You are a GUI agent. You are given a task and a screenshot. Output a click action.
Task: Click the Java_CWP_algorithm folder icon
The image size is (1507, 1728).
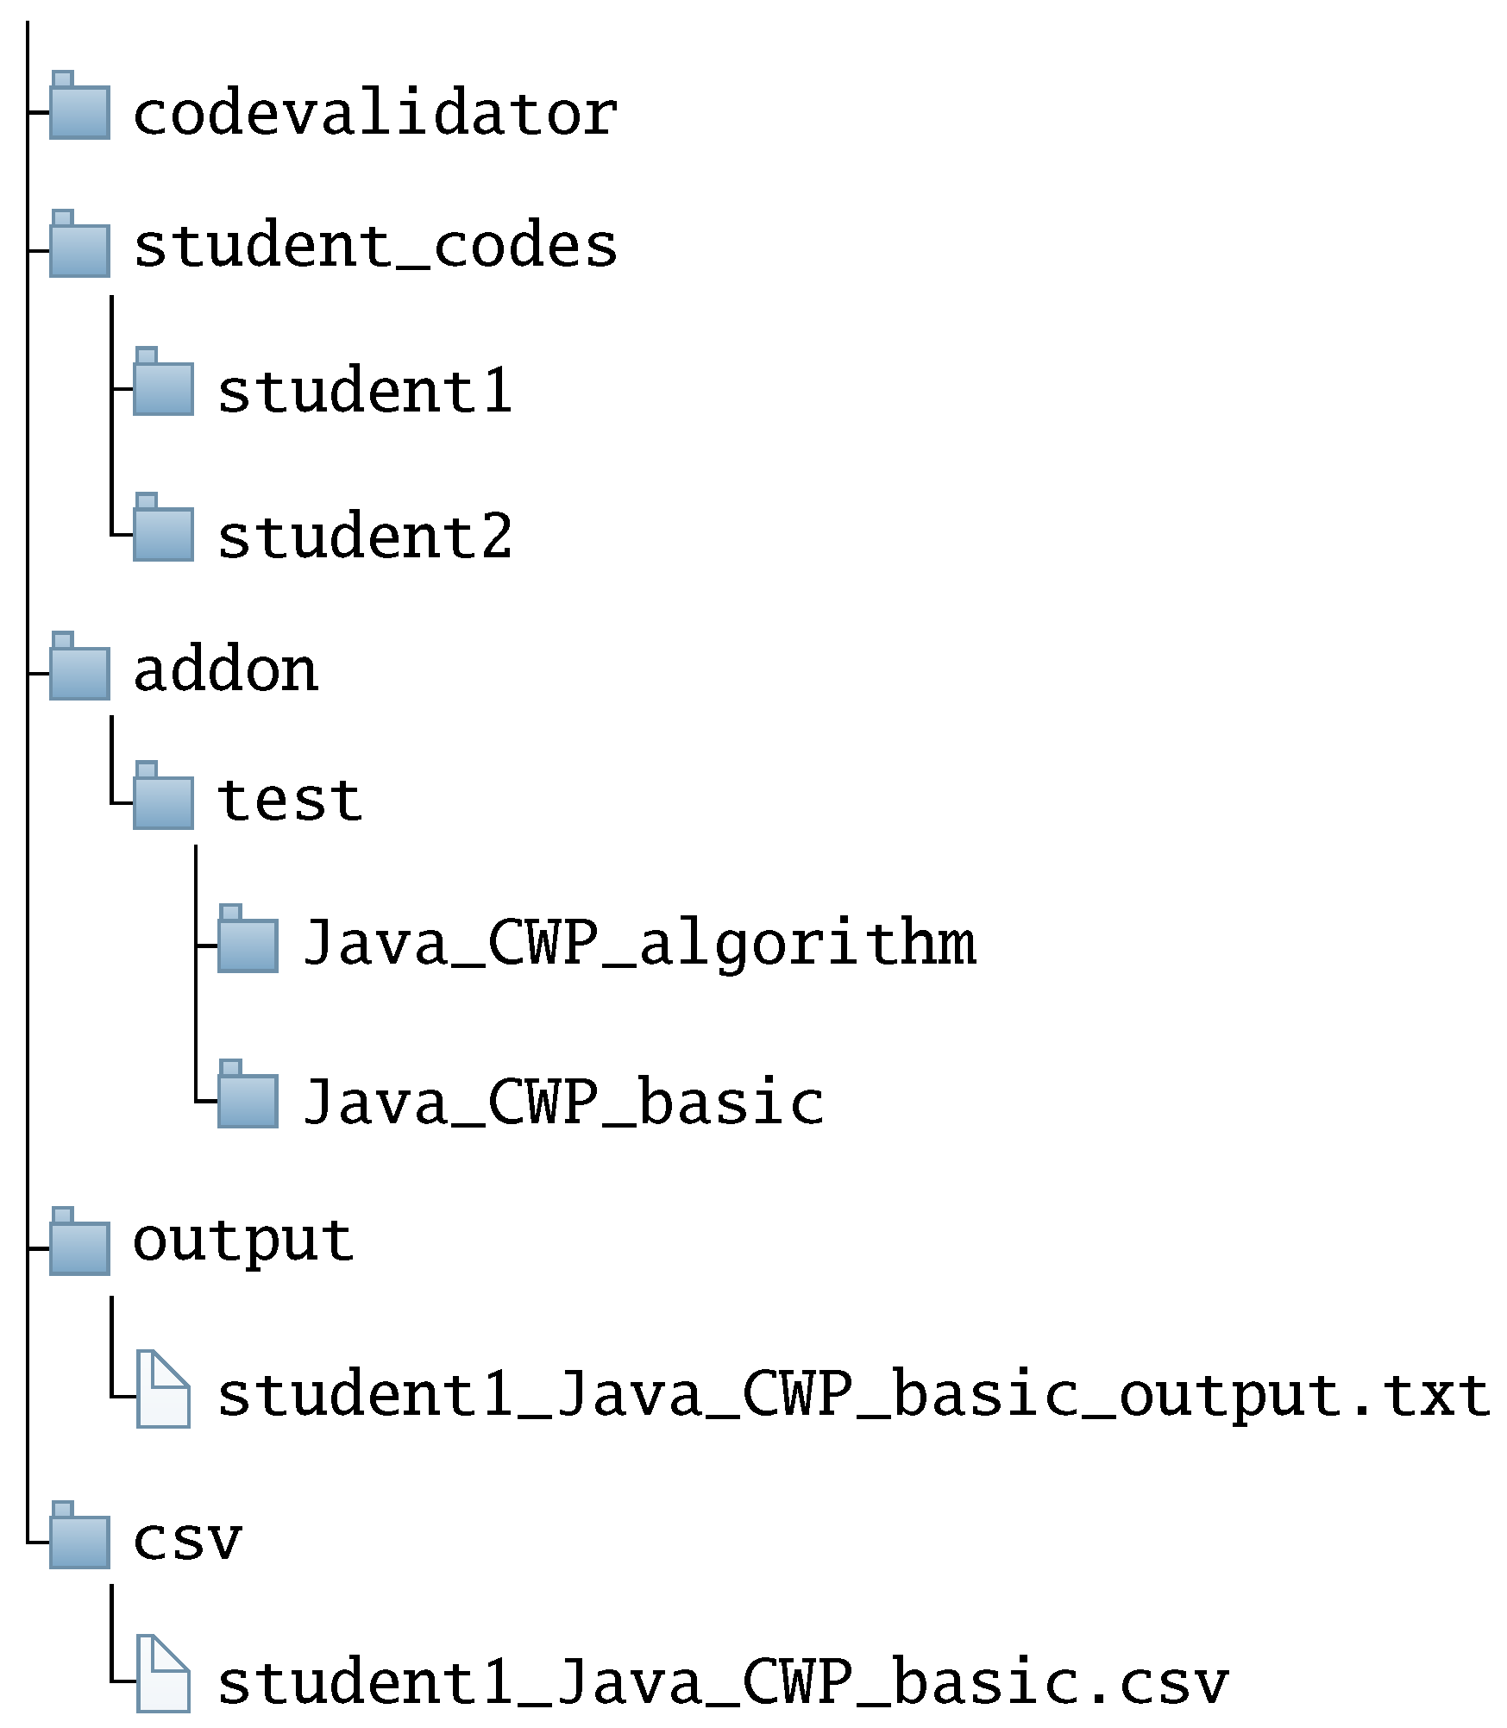(x=248, y=940)
